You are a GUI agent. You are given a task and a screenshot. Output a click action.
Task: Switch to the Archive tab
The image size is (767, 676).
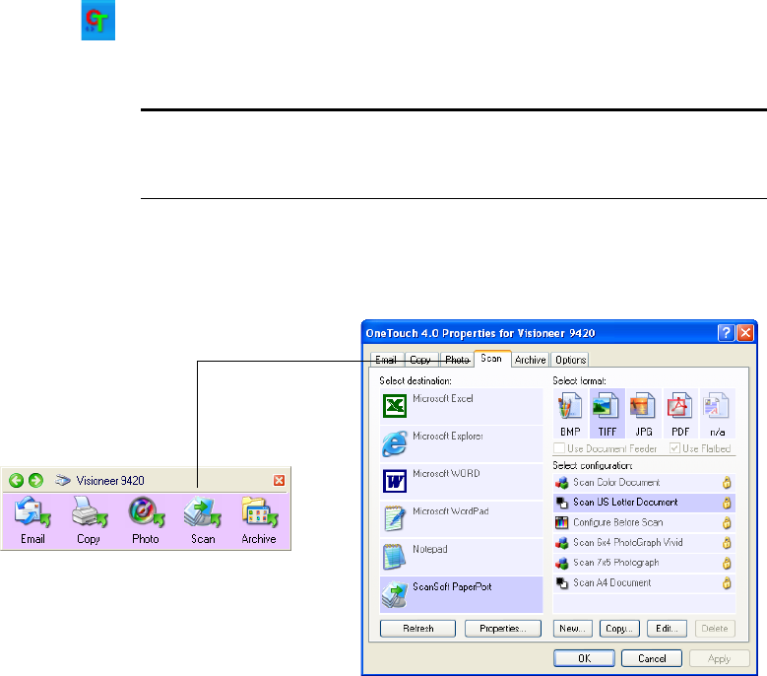pyautogui.click(x=531, y=360)
